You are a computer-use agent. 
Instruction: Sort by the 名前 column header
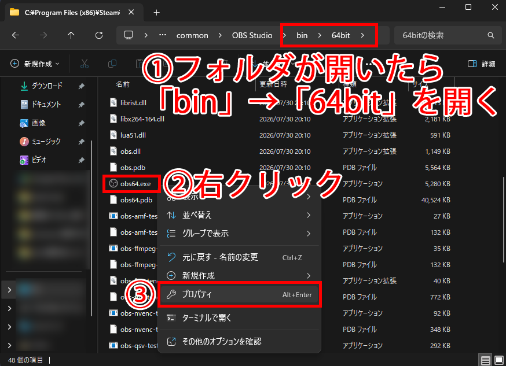pos(123,84)
